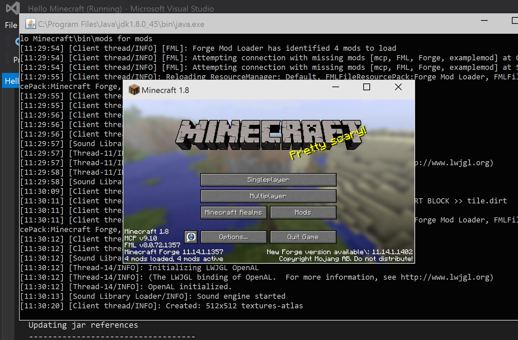Click '4 mods loaded, 4 mods active' text
This screenshot has height=340, width=518.
point(174,259)
